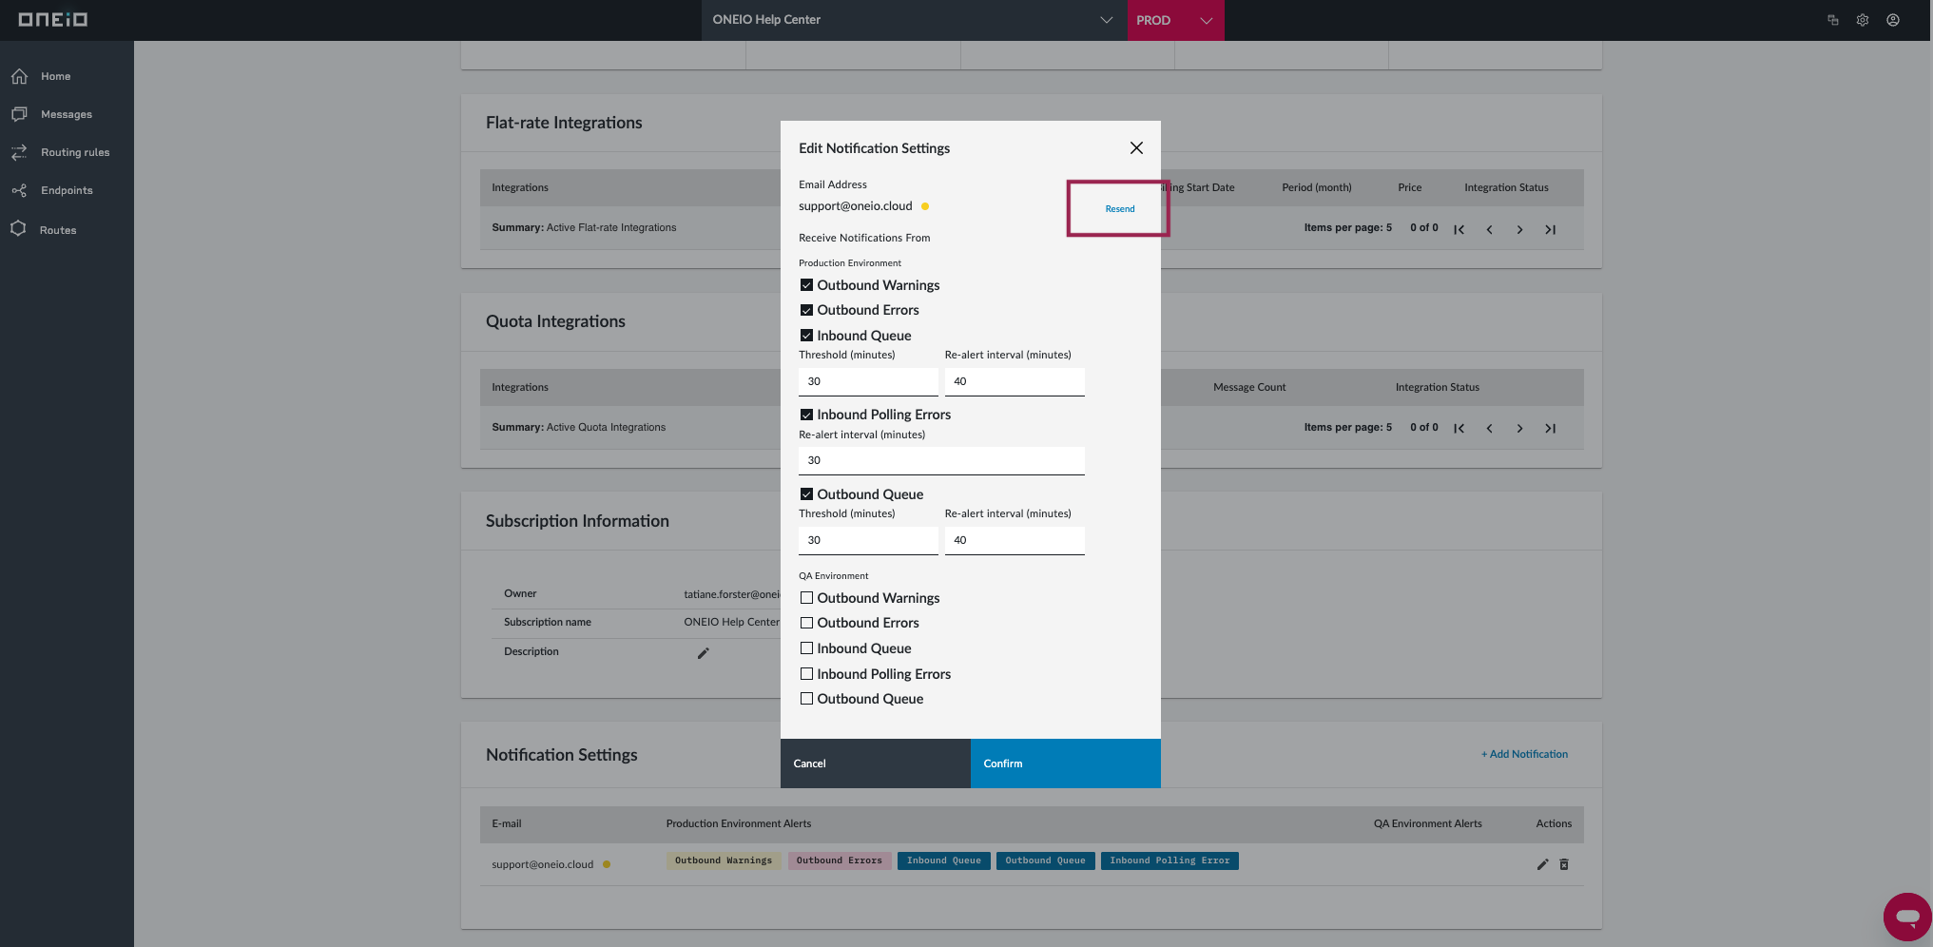Click Outbound Queue re-alert interval field
The height and width of the screenshot is (947, 1933).
(1015, 540)
